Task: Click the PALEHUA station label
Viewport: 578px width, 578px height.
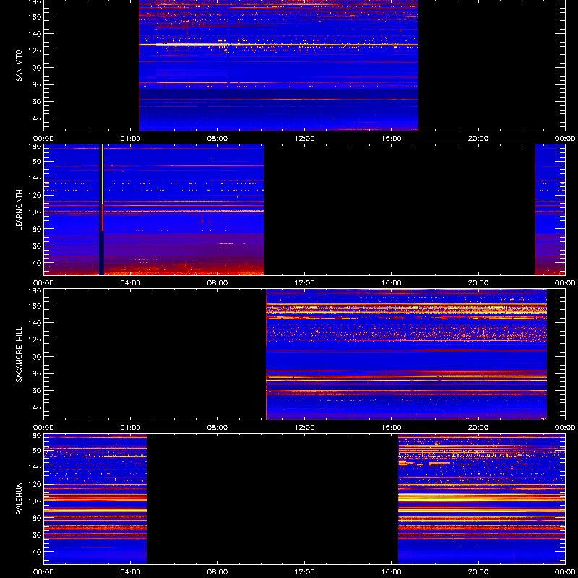Action: tap(19, 499)
